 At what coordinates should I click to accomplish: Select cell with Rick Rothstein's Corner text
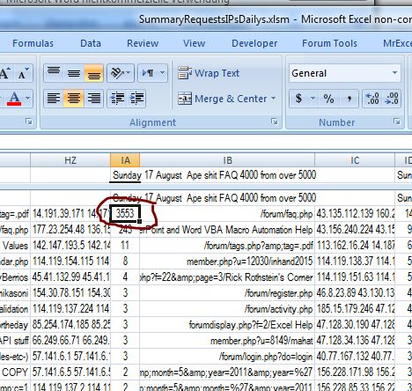pos(227,277)
